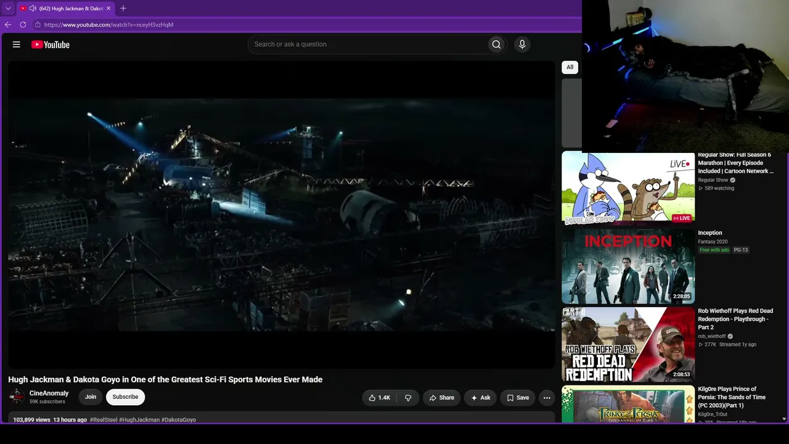Click the 589 watching text
Image resolution: width=789 pixels, height=444 pixels.
719,188
